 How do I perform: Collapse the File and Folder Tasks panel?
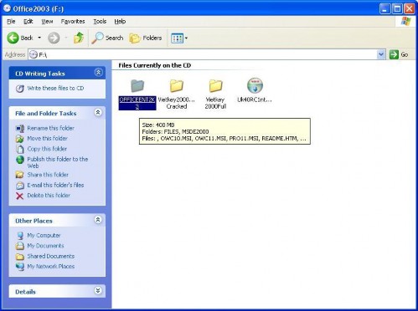click(98, 112)
